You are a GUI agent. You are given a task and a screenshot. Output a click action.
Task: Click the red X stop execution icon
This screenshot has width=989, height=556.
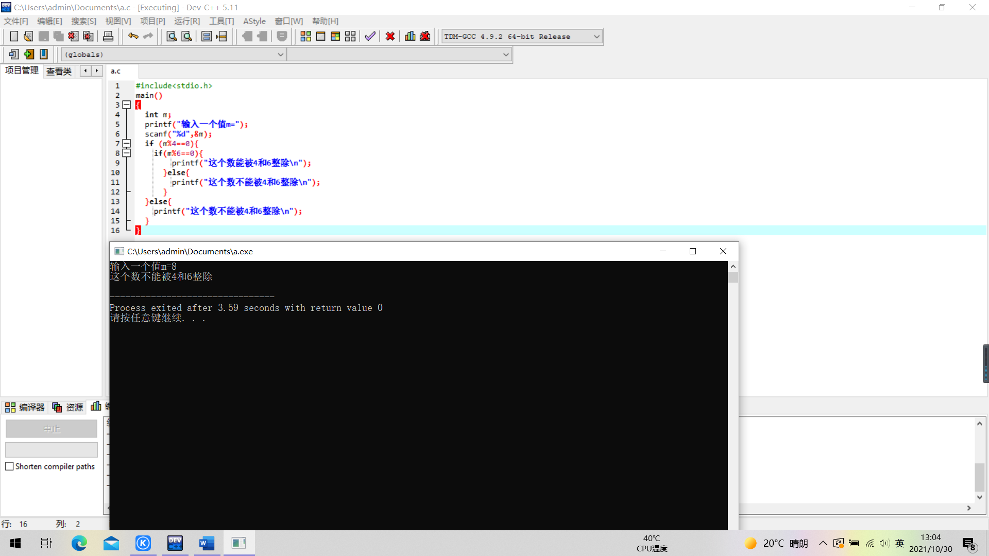390,37
